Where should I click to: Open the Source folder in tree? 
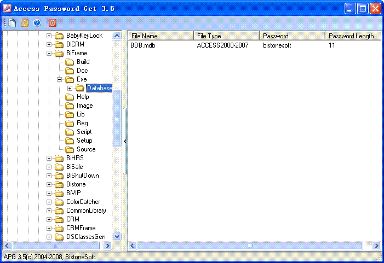[x=85, y=149]
